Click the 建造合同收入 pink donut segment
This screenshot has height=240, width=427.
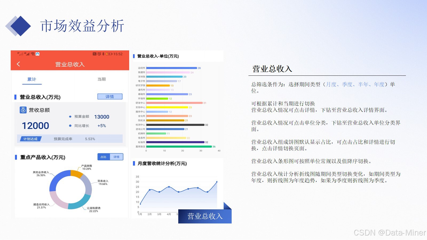point(58,201)
